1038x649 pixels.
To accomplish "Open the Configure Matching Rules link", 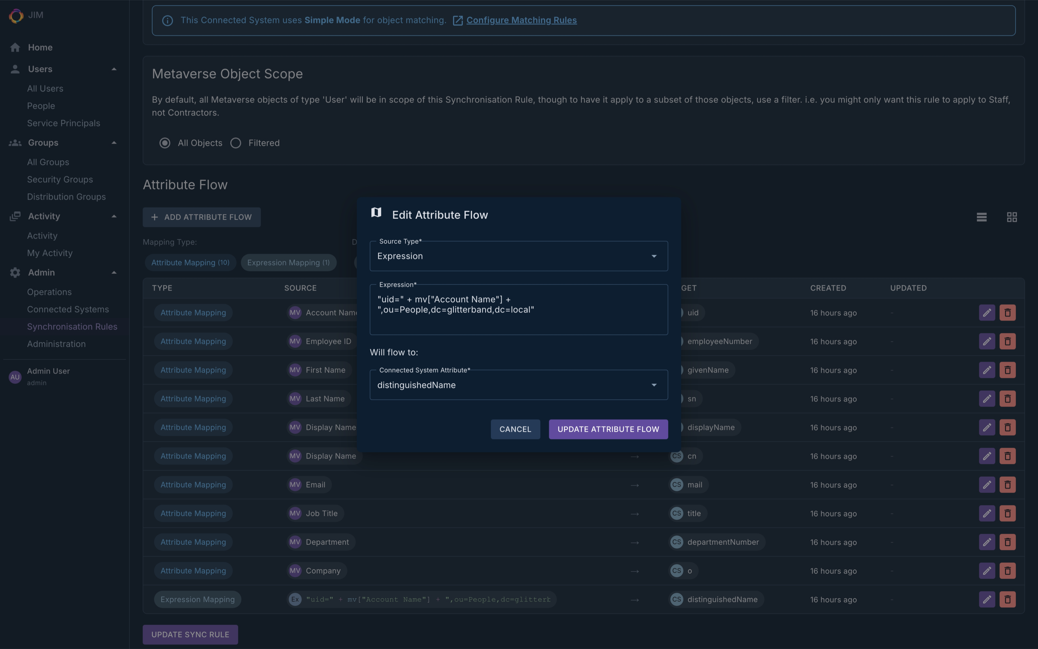I will [x=521, y=20].
